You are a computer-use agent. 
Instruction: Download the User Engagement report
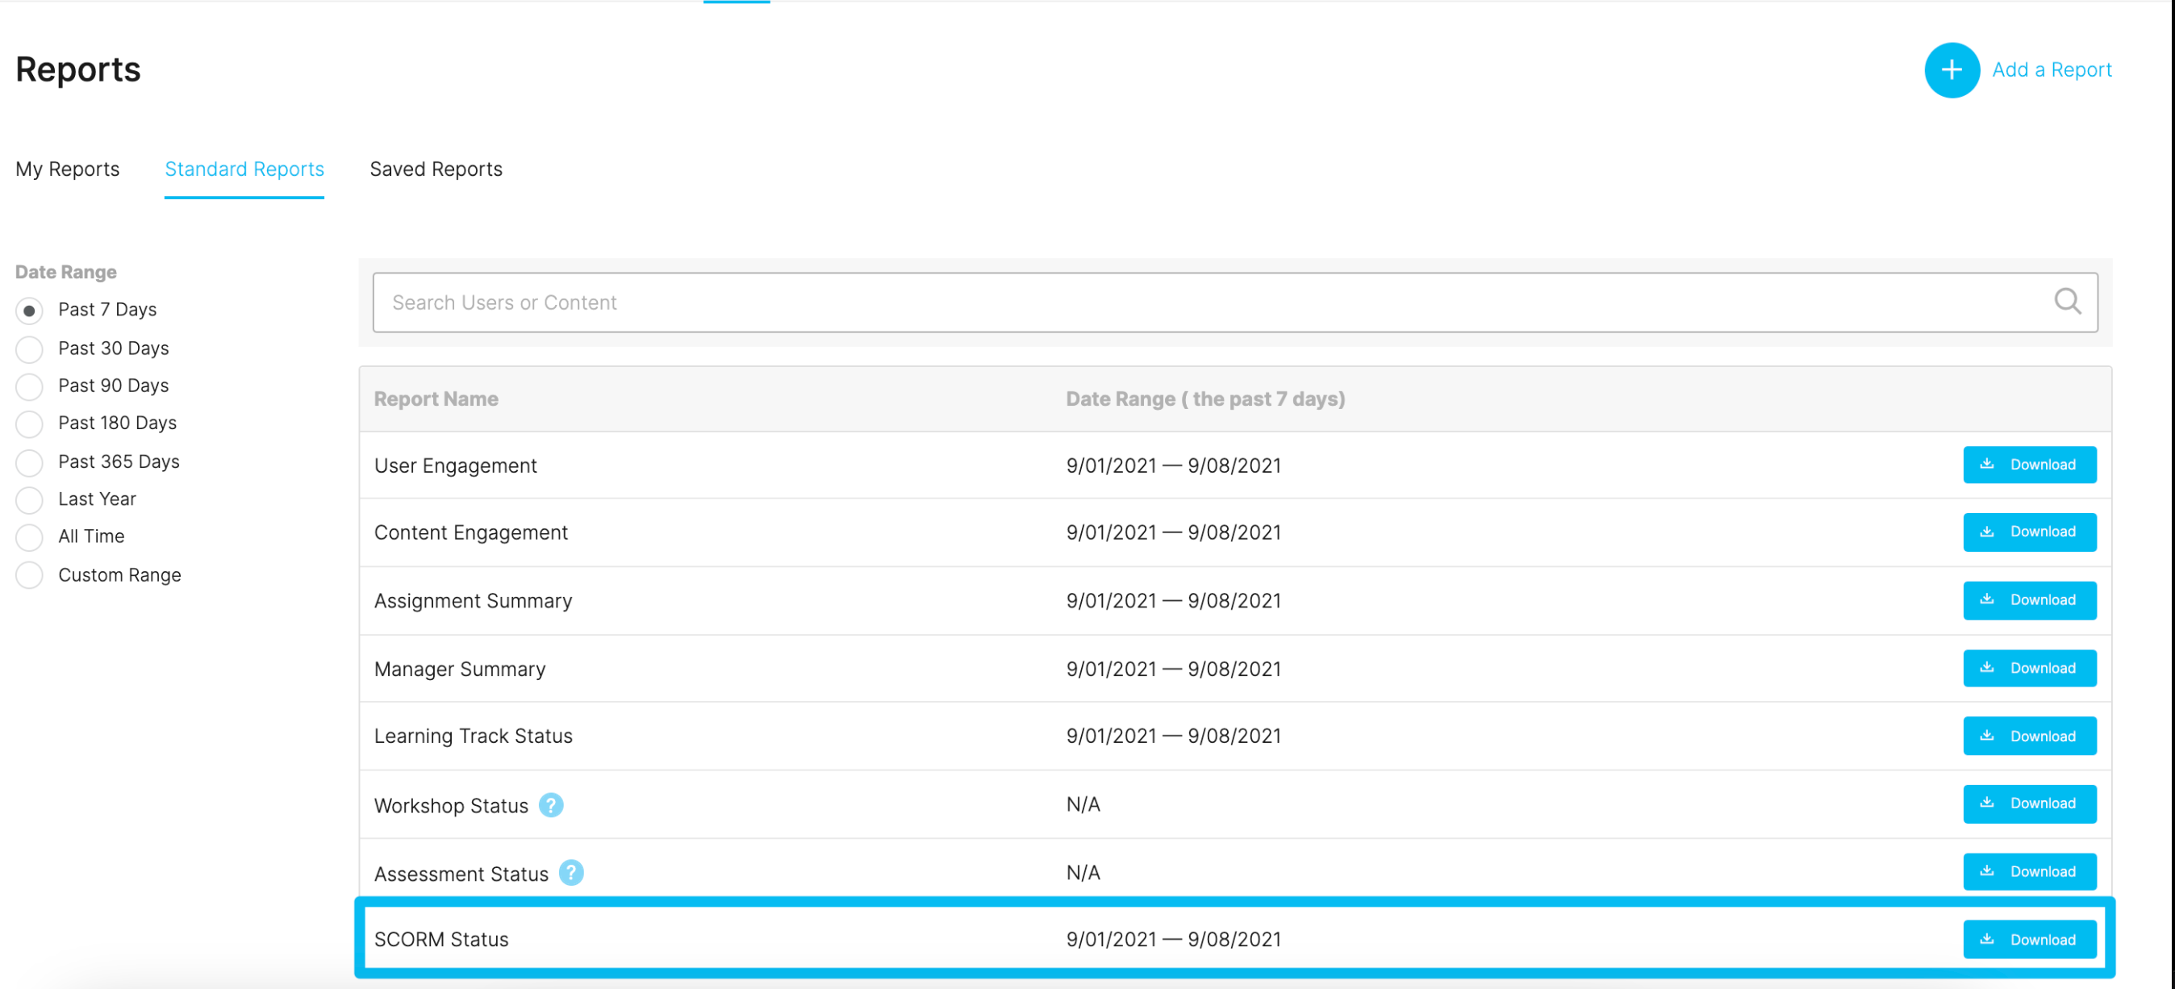click(x=2029, y=465)
